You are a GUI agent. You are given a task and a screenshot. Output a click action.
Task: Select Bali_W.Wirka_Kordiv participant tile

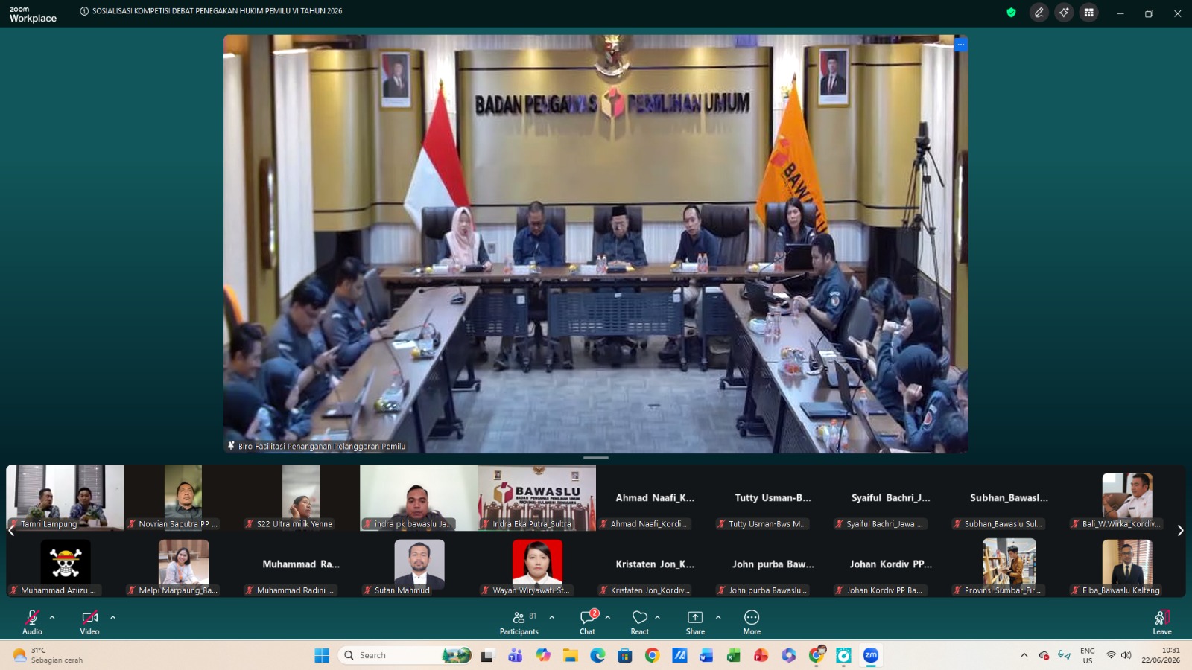(1126, 497)
